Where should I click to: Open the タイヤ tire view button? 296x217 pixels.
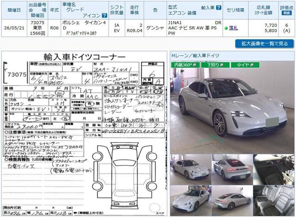pyautogui.click(x=245, y=65)
